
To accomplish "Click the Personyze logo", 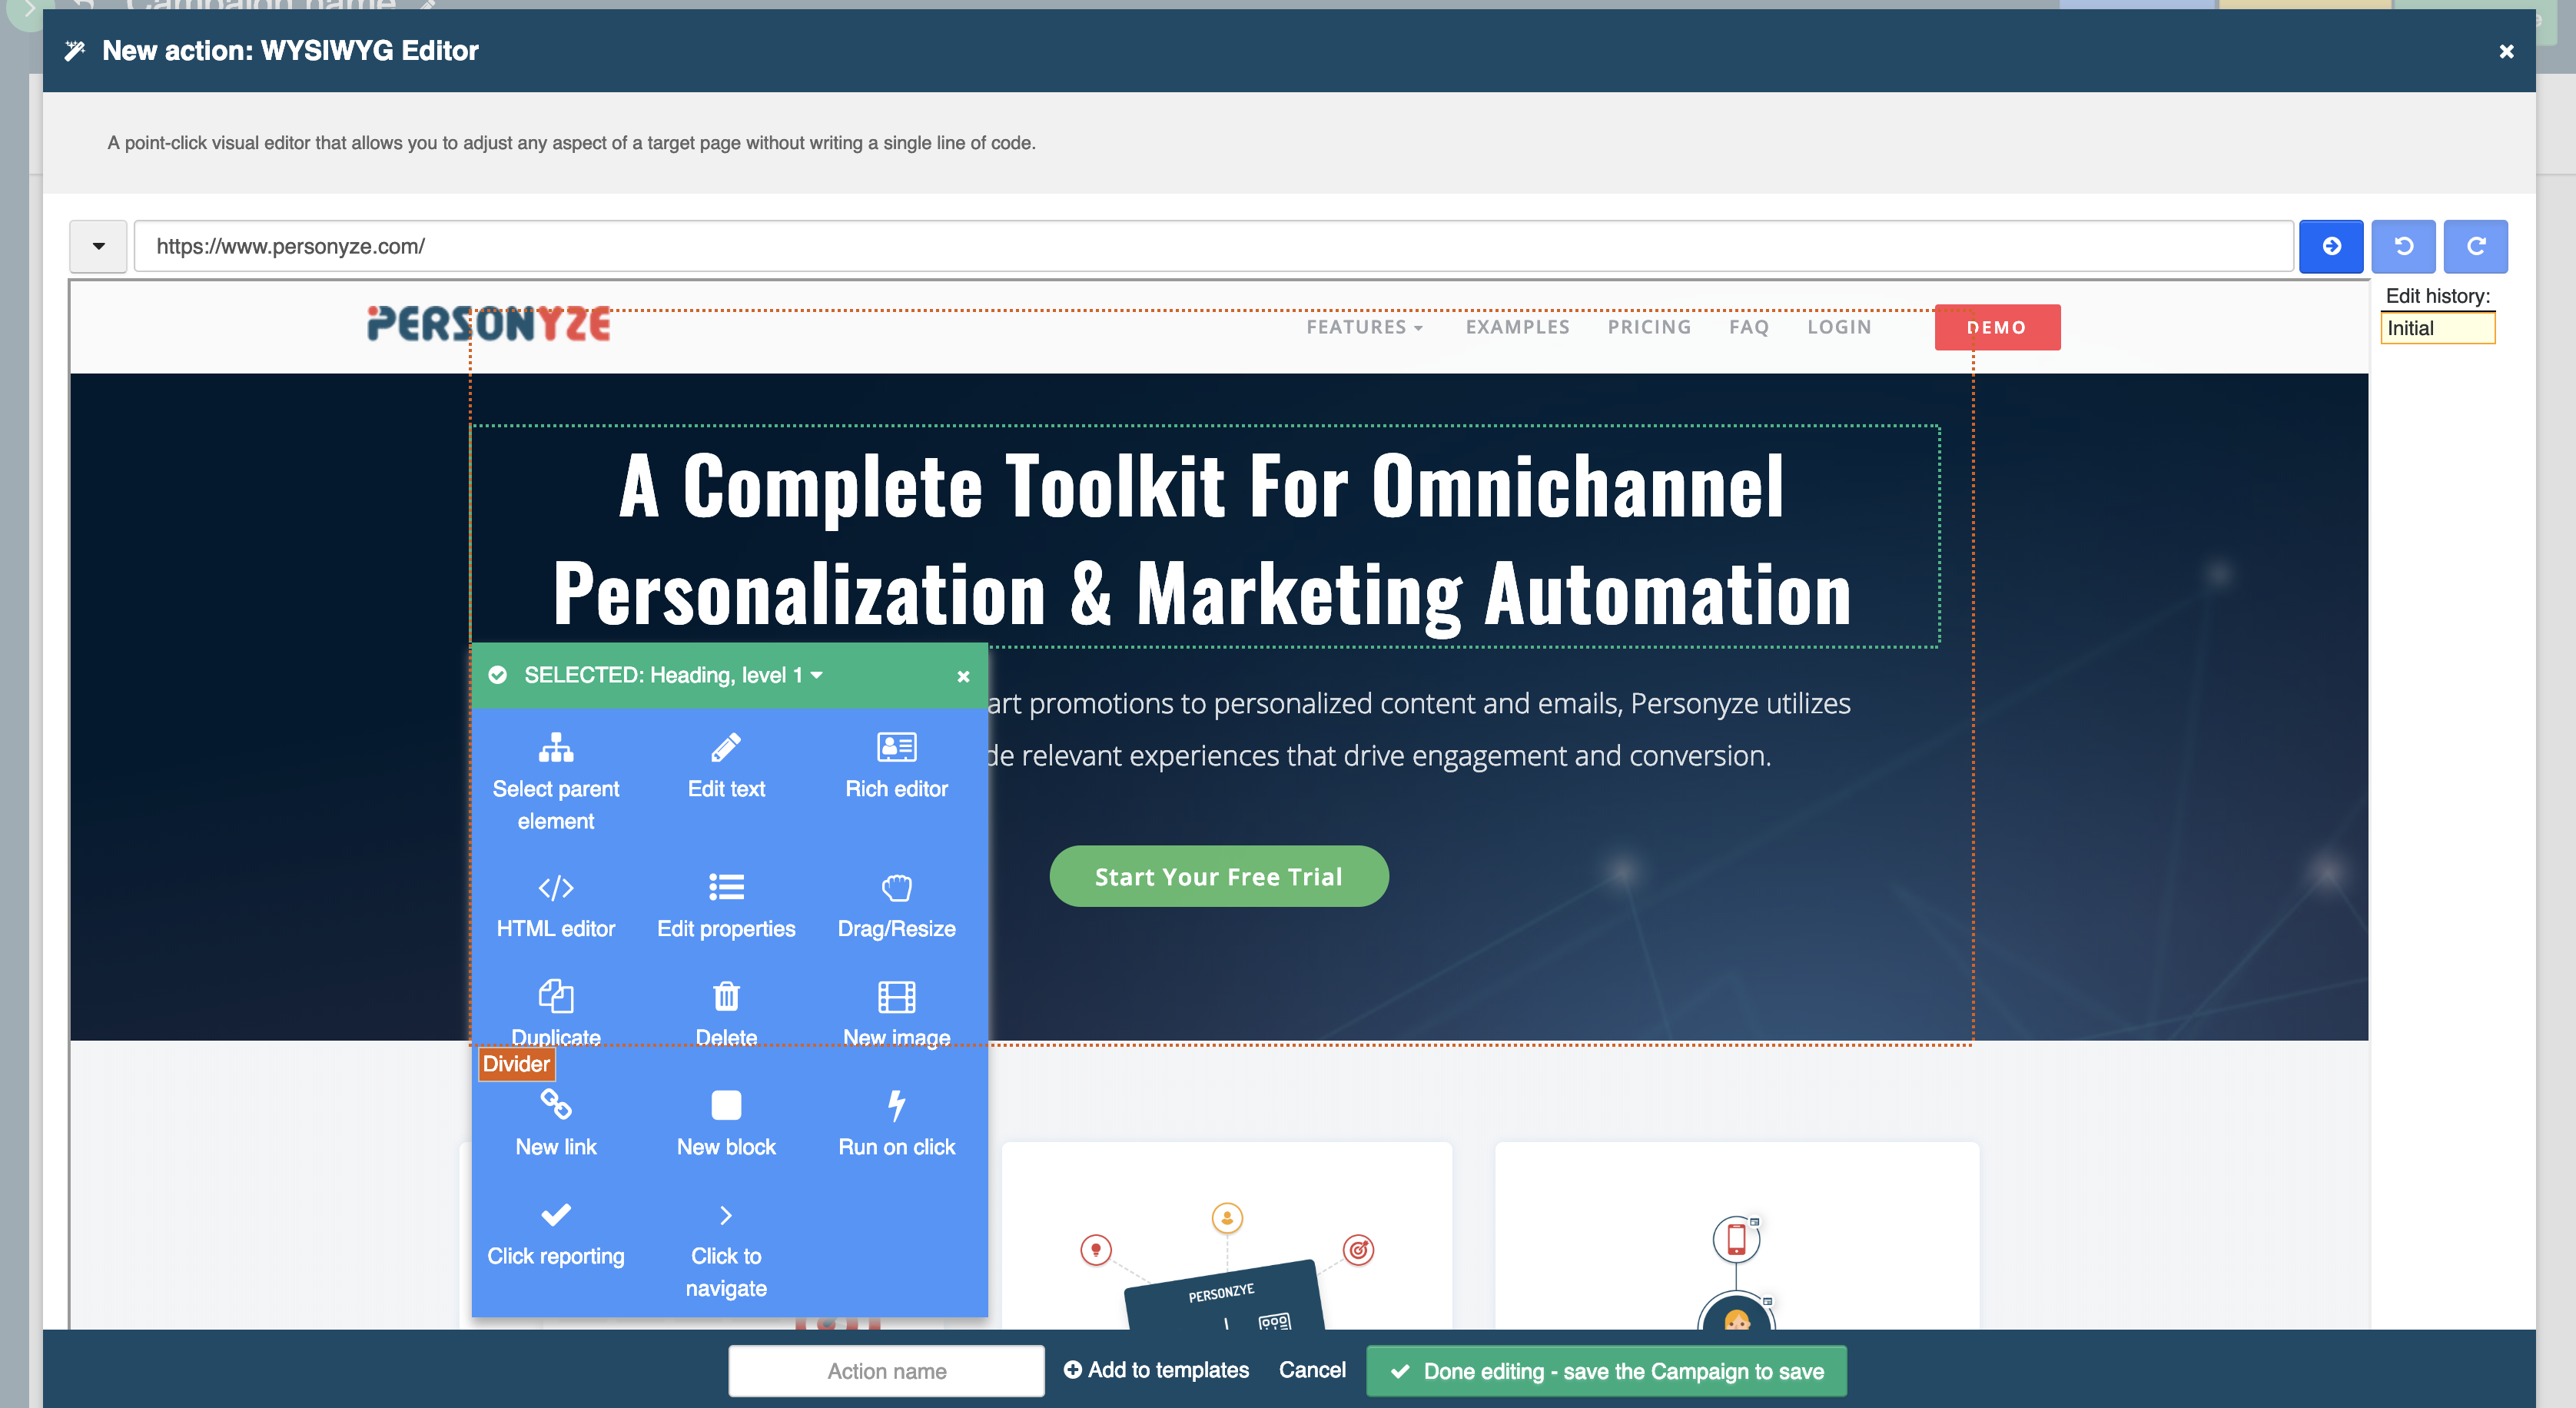I will (489, 324).
